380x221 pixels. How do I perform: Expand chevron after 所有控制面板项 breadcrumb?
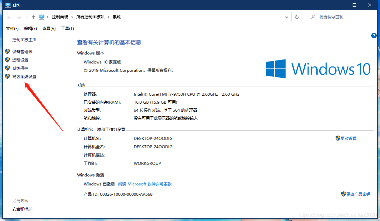108,17
